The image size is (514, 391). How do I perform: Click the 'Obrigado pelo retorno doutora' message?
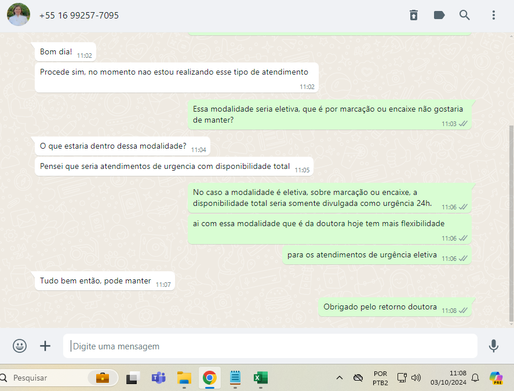pos(380,307)
